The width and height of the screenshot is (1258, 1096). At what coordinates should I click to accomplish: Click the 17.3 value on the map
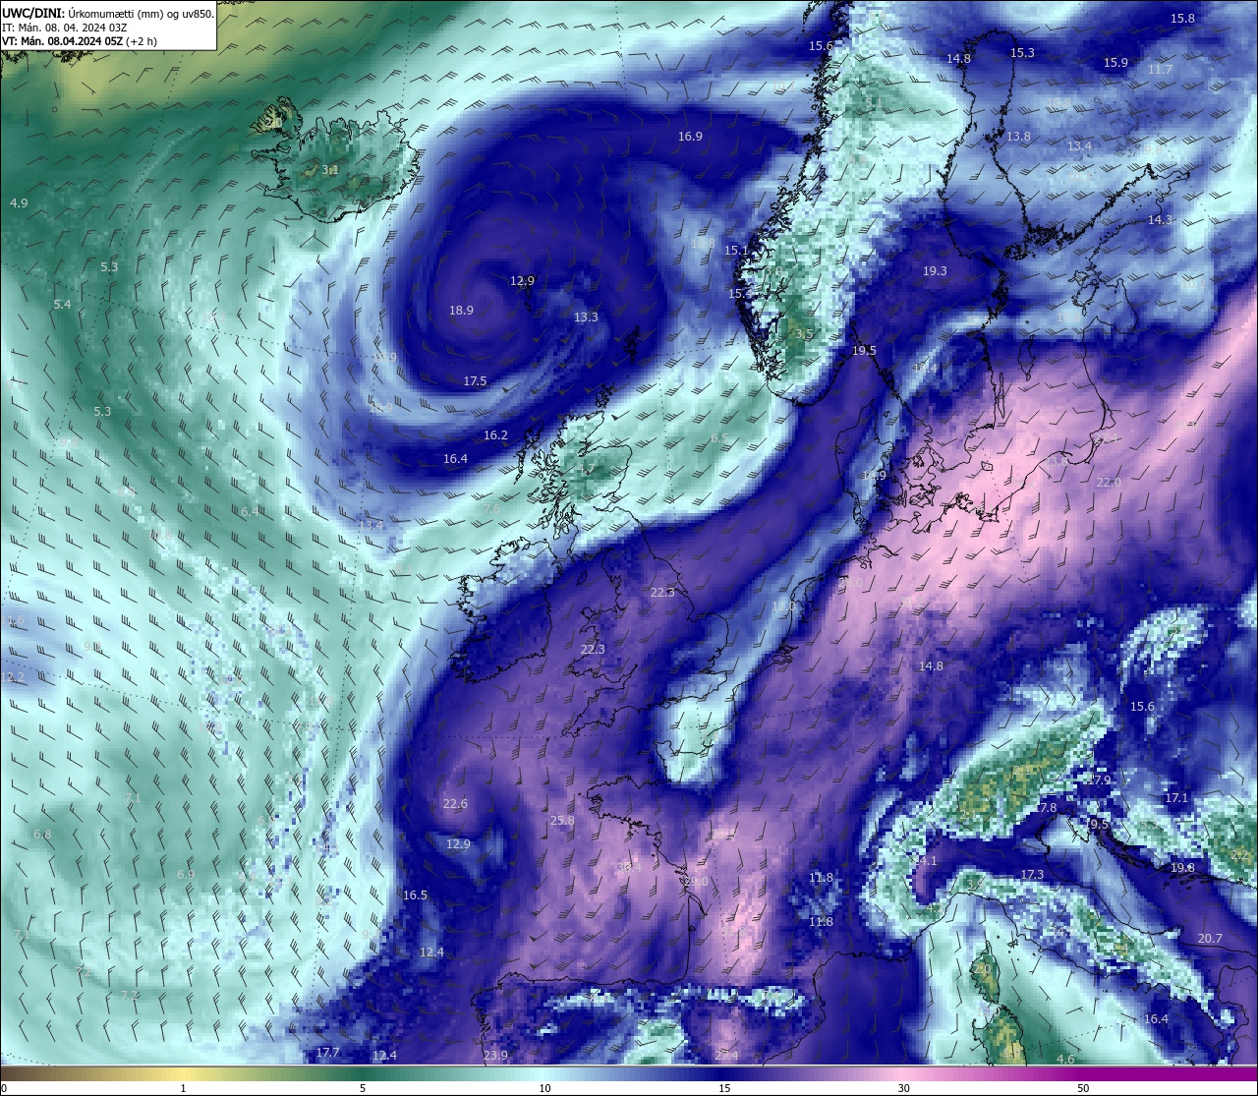1032,874
